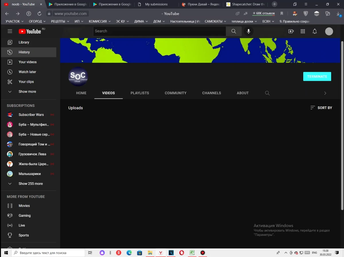
Task: Search the channel with the magnifier icon
Action: tap(267, 93)
